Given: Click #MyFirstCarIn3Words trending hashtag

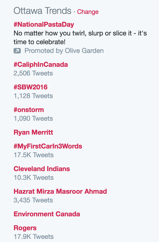Looking at the screenshot, I should pyautogui.click(x=48, y=146).
